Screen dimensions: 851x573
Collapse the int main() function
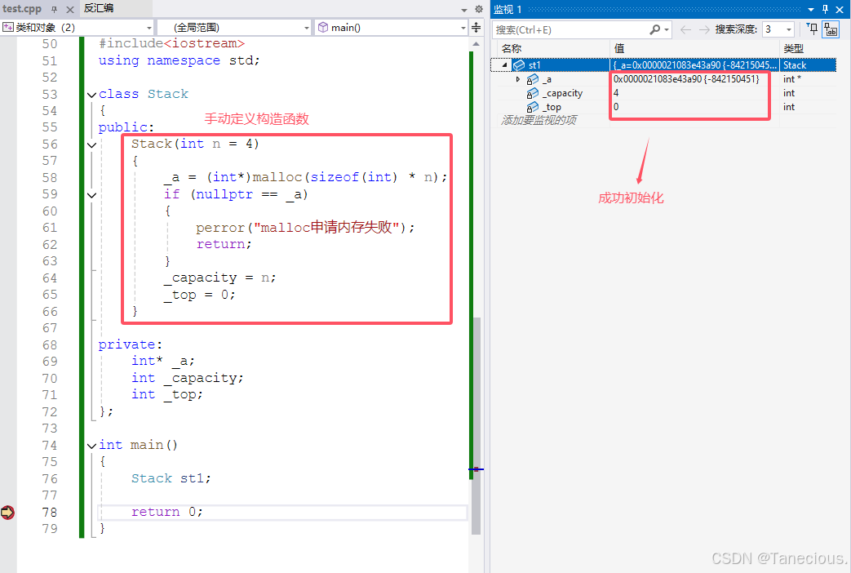coord(91,446)
